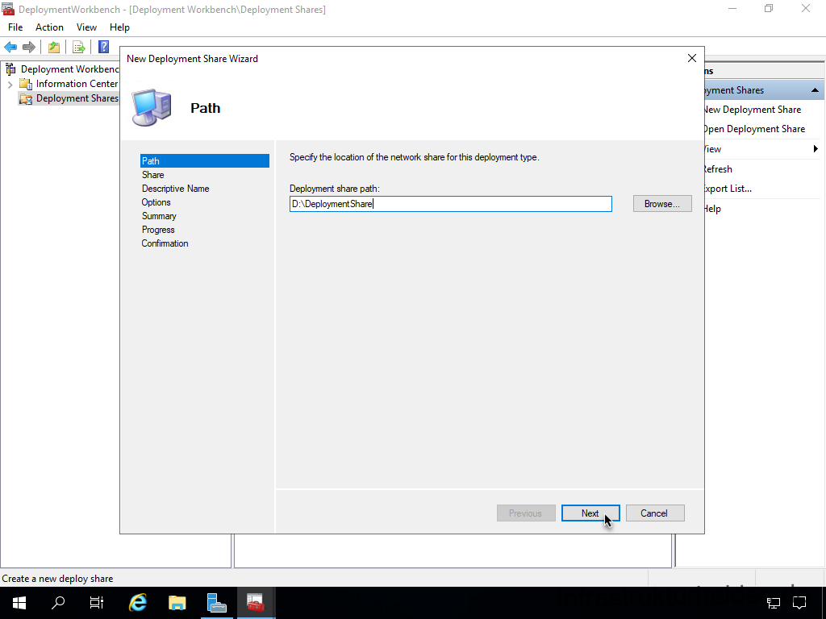Click the Cancel button in wizard
The height and width of the screenshot is (619, 826).
pos(655,513)
